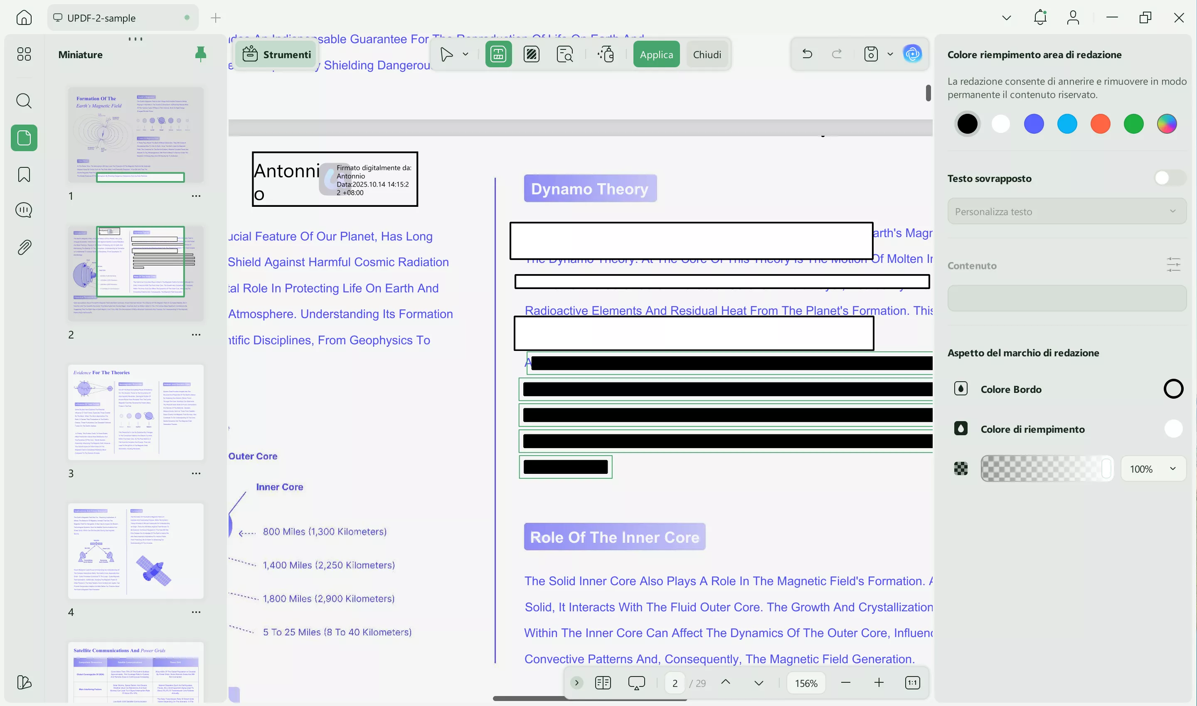Choose the Colore Bordo black circle

pos(1173,389)
